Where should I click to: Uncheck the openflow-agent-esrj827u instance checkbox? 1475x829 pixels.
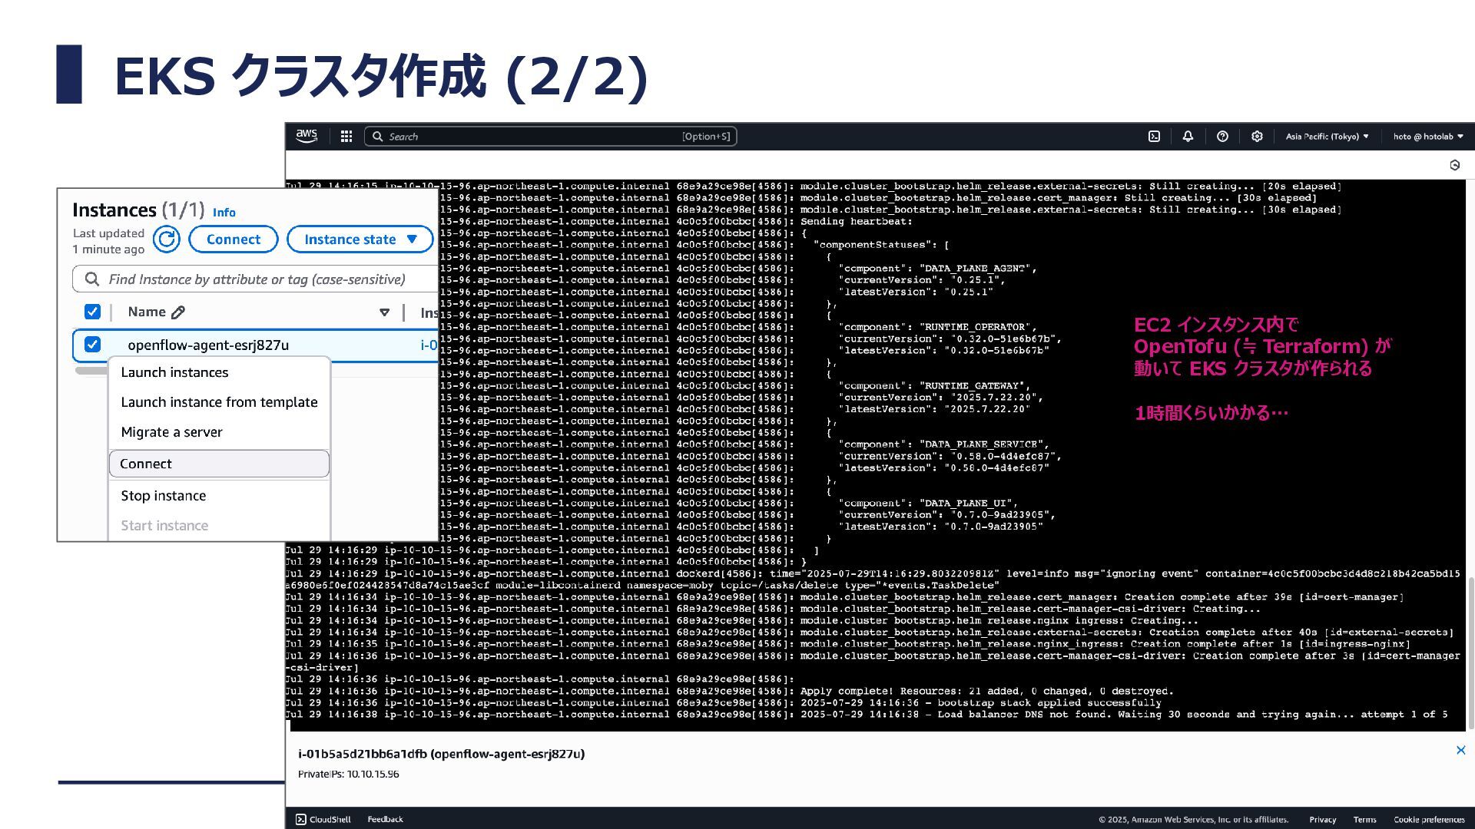(x=92, y=345)
